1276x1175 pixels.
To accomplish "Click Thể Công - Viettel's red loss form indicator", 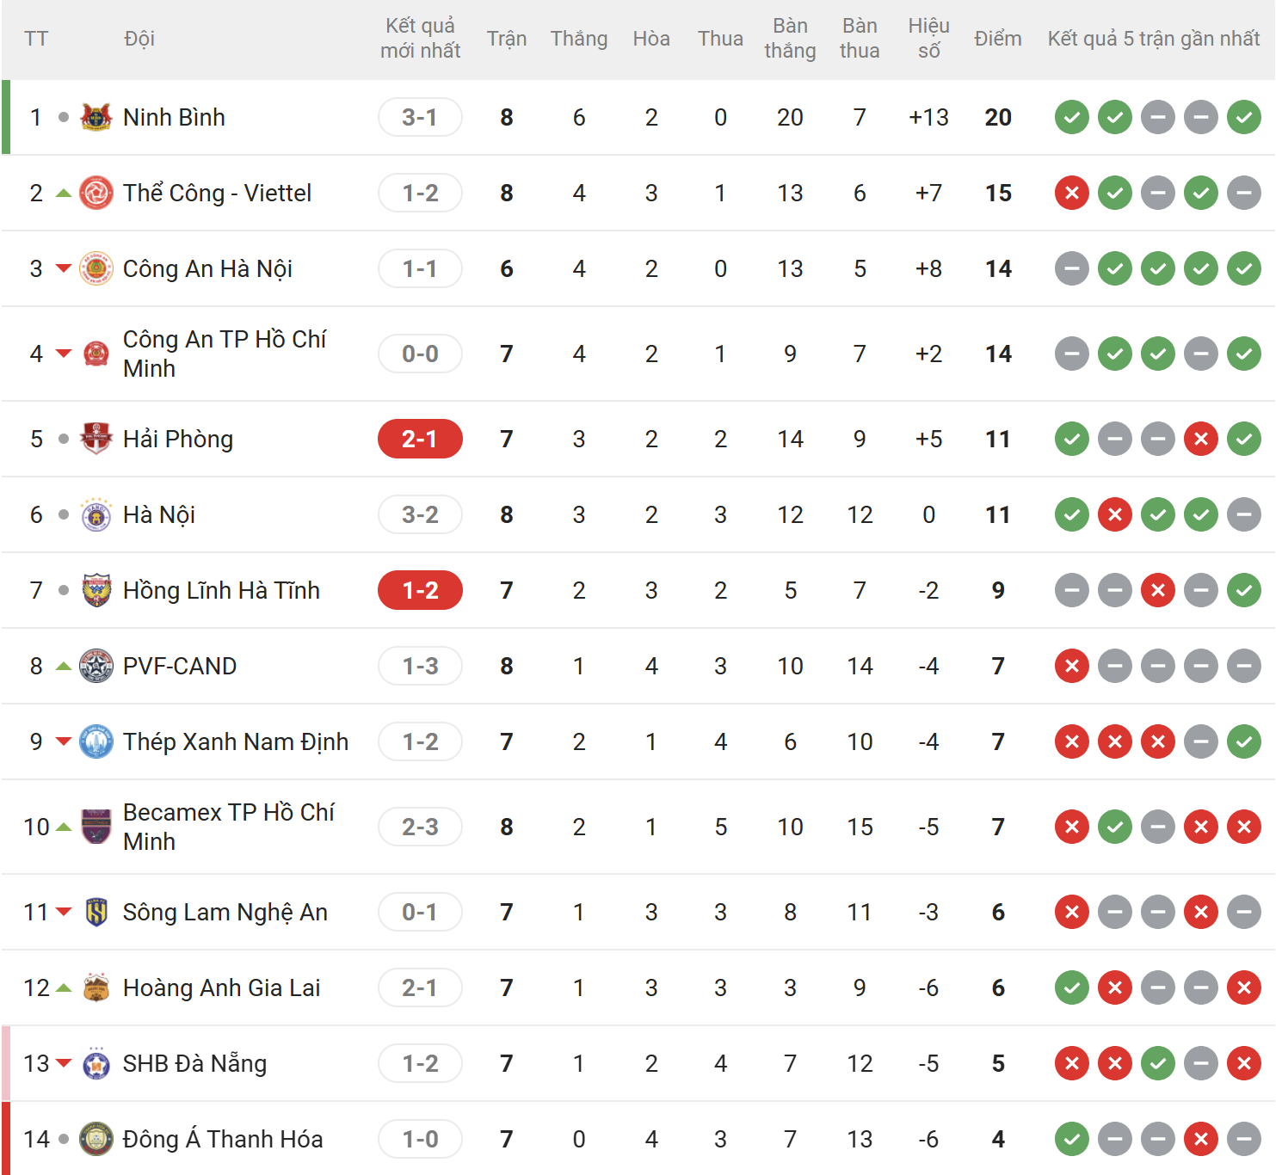I will [1072, 193].
